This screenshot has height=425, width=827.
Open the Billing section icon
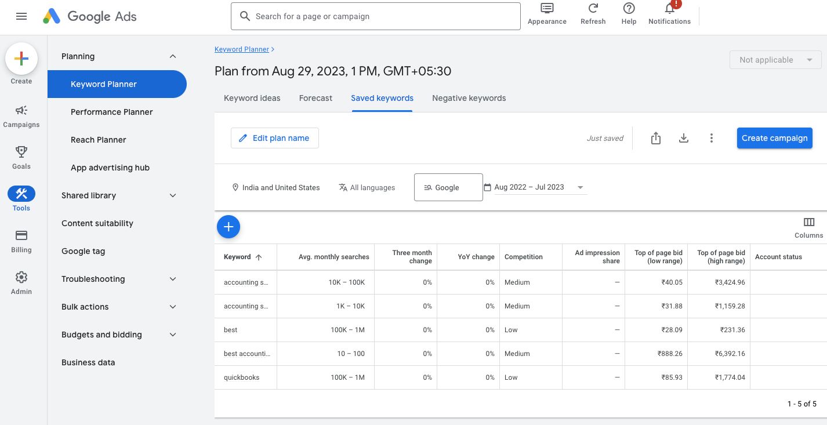click(x=21, y=241)
